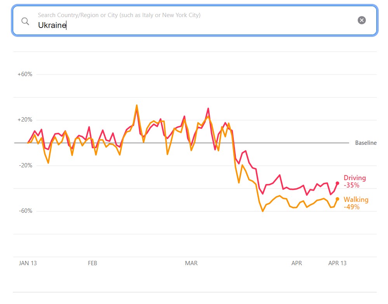388x304 pixels.
Task: Click the APR 13 end date label
Action: tap(337, 263)
